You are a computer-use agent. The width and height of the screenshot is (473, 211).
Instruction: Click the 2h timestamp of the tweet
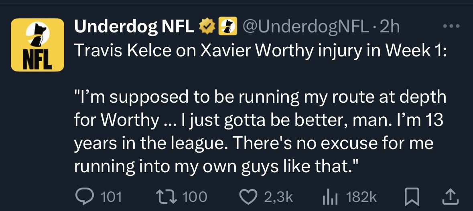coord(389,27)
